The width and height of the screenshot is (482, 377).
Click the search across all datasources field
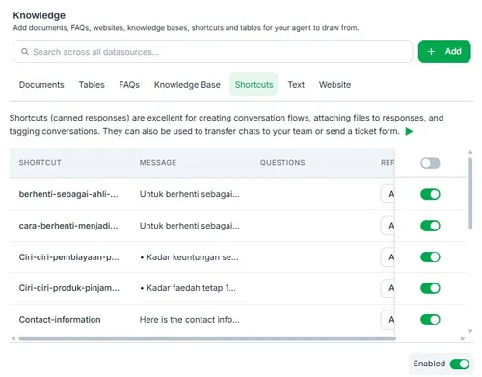(x=213, y=52)
